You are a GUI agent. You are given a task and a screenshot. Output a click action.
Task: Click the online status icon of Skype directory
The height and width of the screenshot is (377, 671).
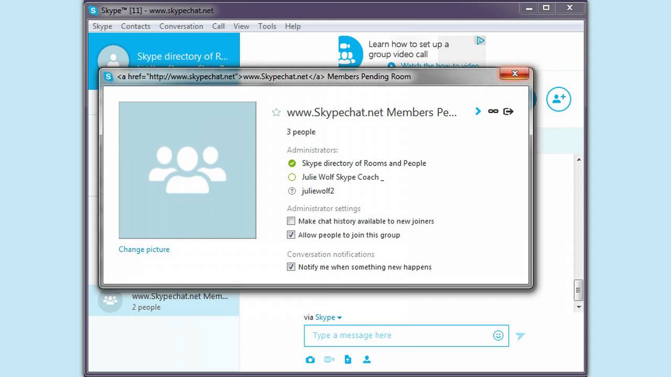[x=292, y=163]
